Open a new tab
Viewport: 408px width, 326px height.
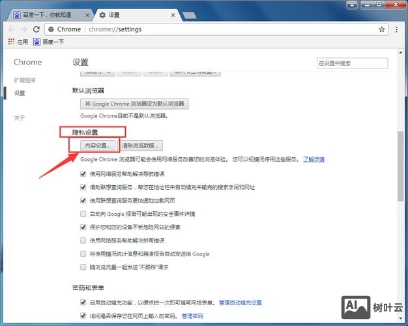[190, 16]
